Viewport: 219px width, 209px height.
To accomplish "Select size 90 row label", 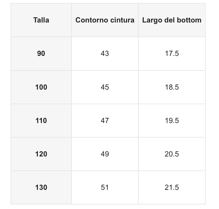I will [41, 54].
